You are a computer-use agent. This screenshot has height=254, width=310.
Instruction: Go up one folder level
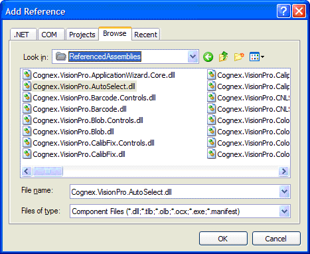pos(224,57)
